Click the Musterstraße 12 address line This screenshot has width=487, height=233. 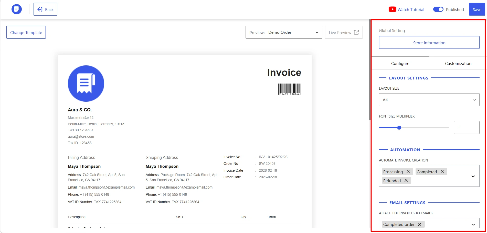(81, 118)
